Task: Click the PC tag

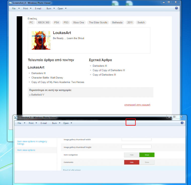Action: coord(31,23)
